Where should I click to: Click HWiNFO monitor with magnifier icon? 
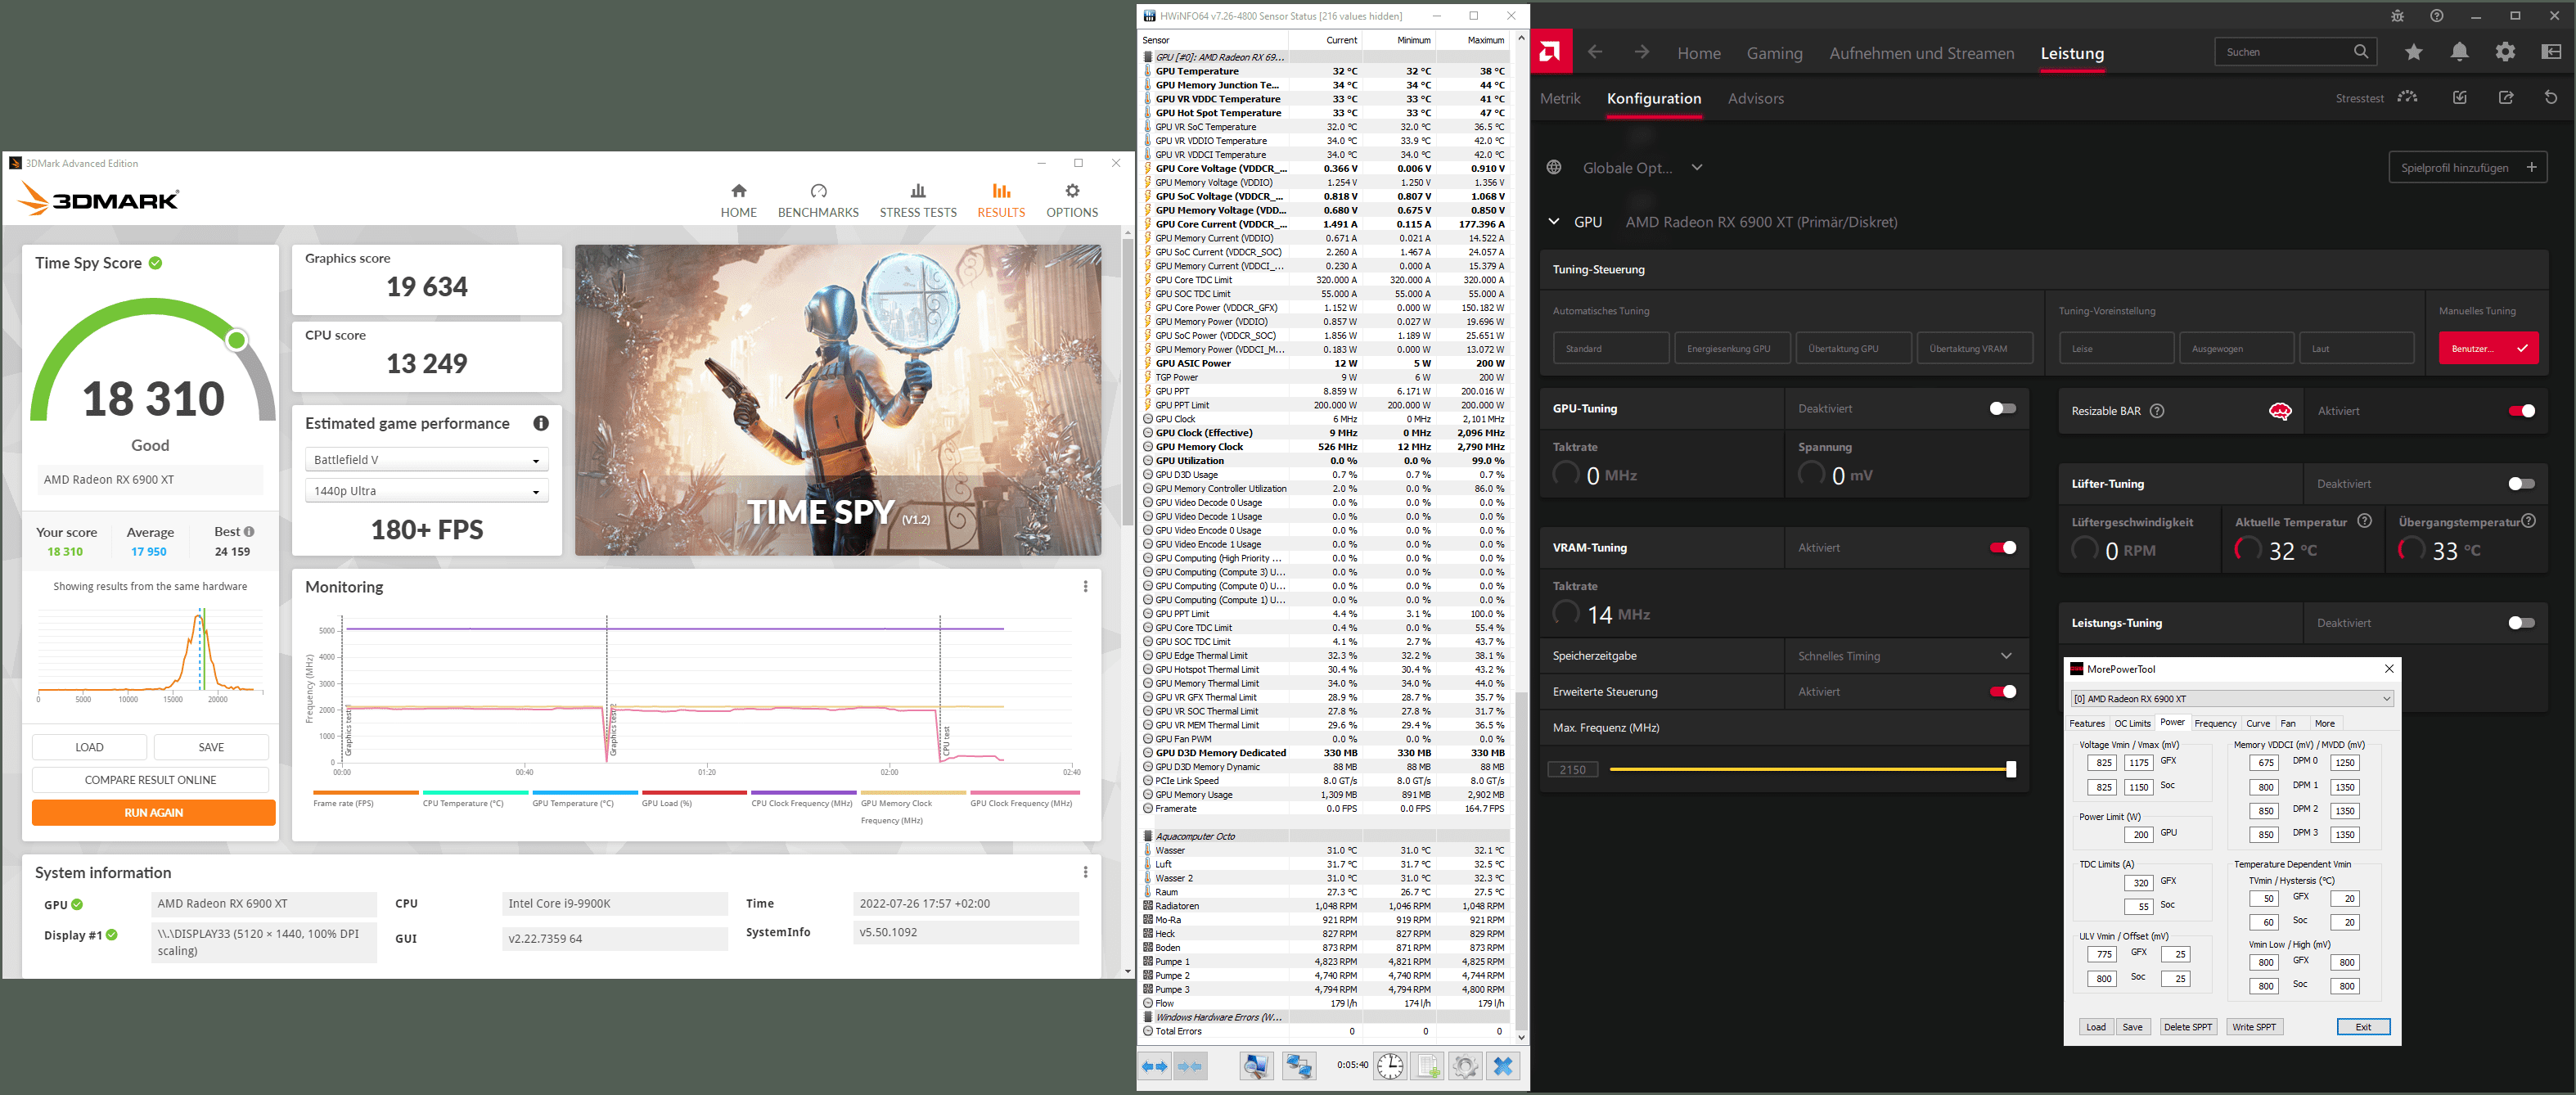click(x=1256, y=1066)
